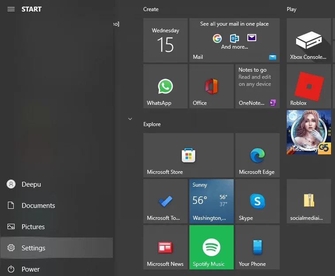Launch the Roblox tile
The image size is (335, 276).
(309, 86)
